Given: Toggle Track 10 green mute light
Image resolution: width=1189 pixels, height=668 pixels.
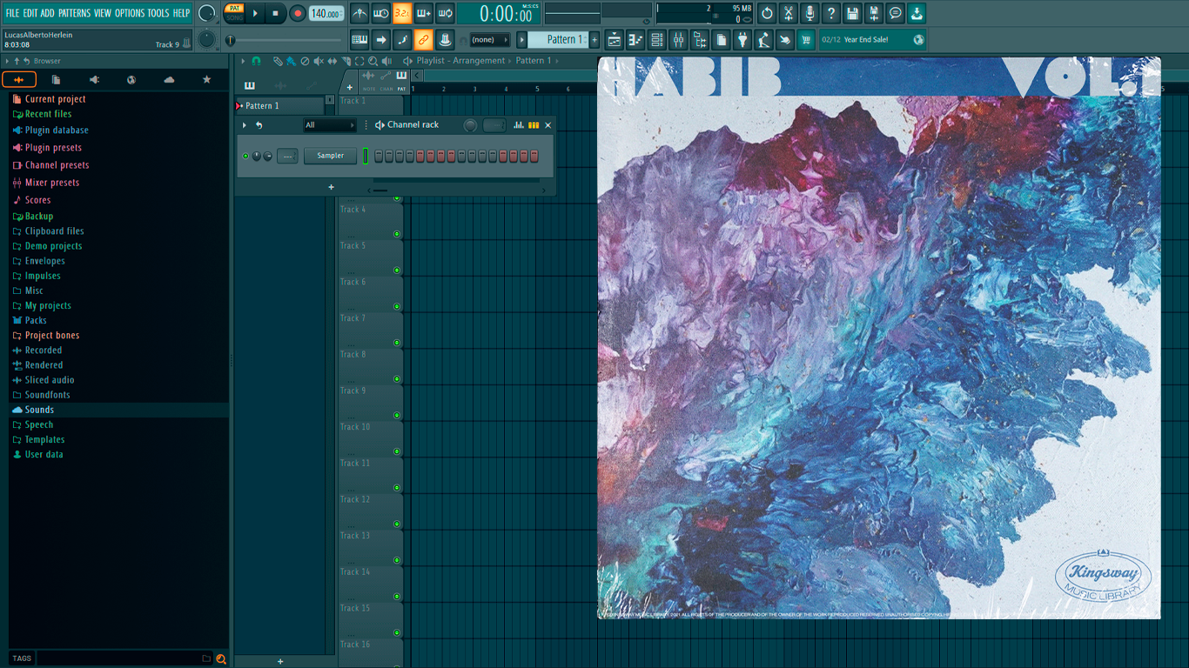Looking at the screenshot, I should coord(397,451).
